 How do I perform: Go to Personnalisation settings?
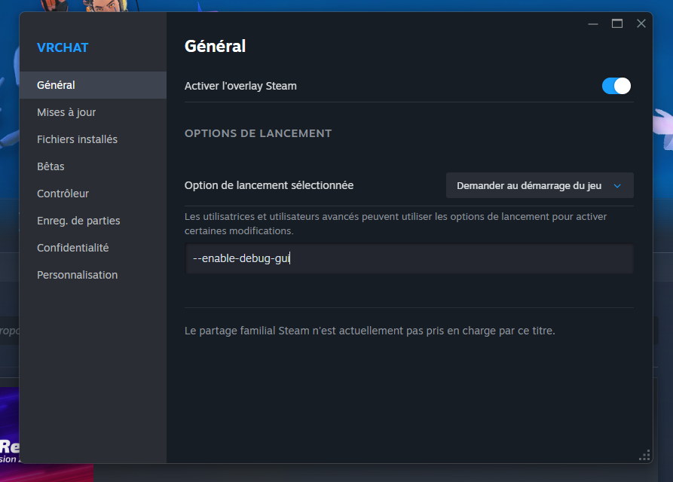[x=93, y=275]
